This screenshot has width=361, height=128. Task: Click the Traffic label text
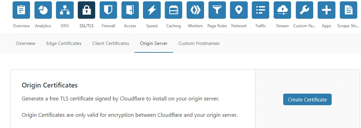tap(261, 26)
